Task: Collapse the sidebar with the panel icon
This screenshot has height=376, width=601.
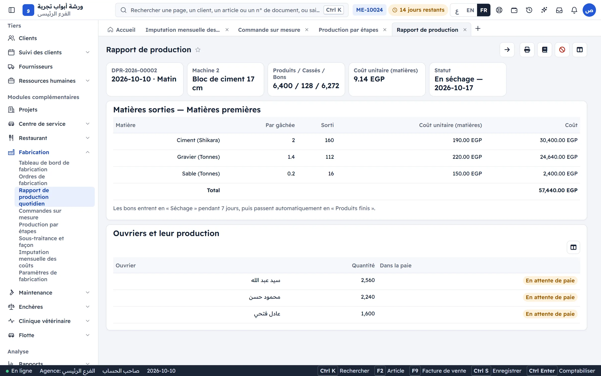Action: point(12,10)
